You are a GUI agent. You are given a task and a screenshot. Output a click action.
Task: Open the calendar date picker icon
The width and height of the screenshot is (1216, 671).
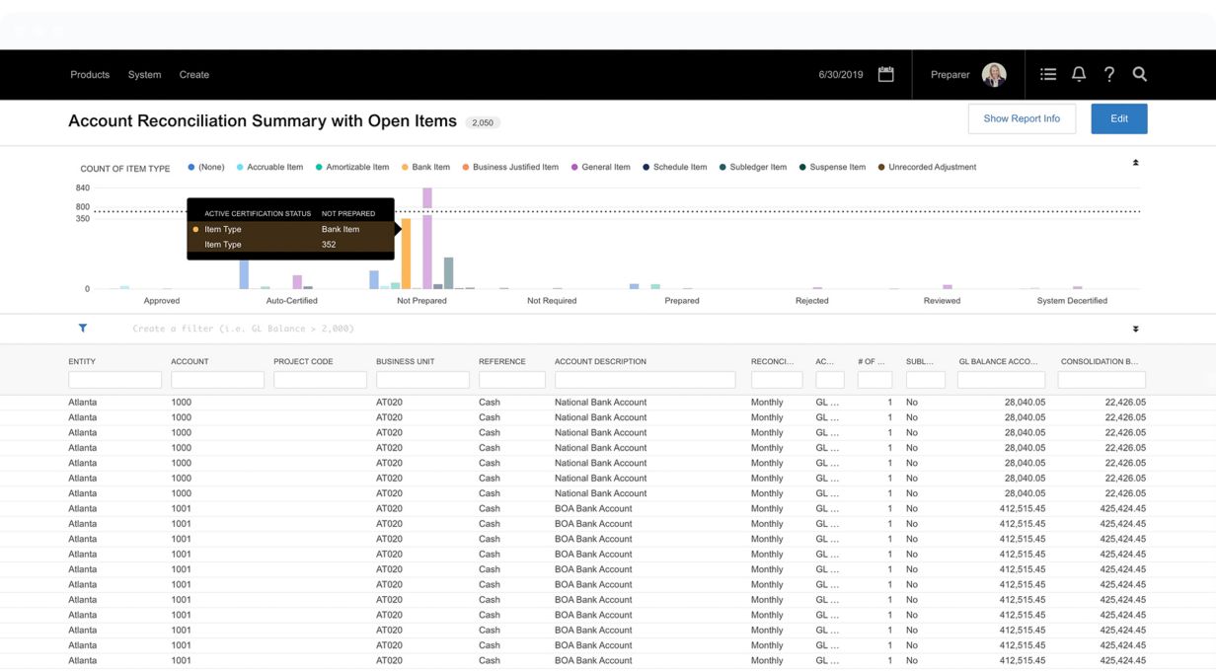[x=885, y=75]
